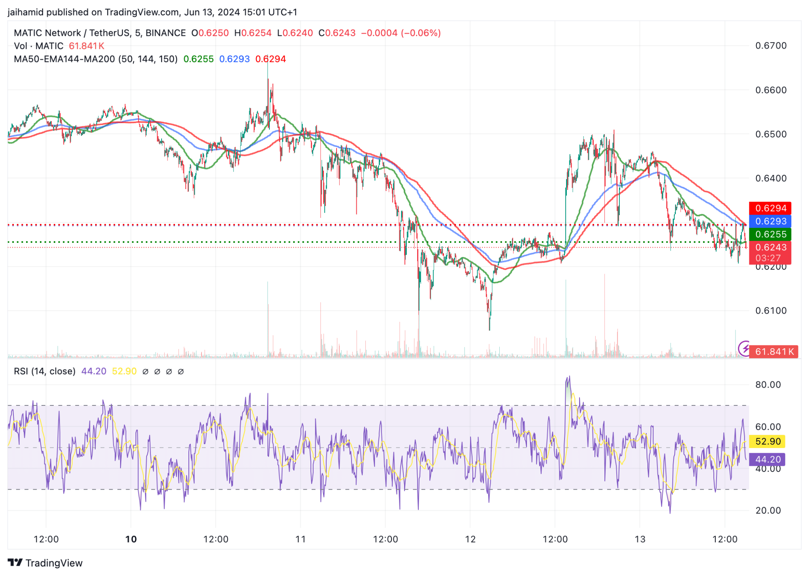Click the yellow RSI 52.90 axis label
The image size is (809, 576).
point(768,441)
